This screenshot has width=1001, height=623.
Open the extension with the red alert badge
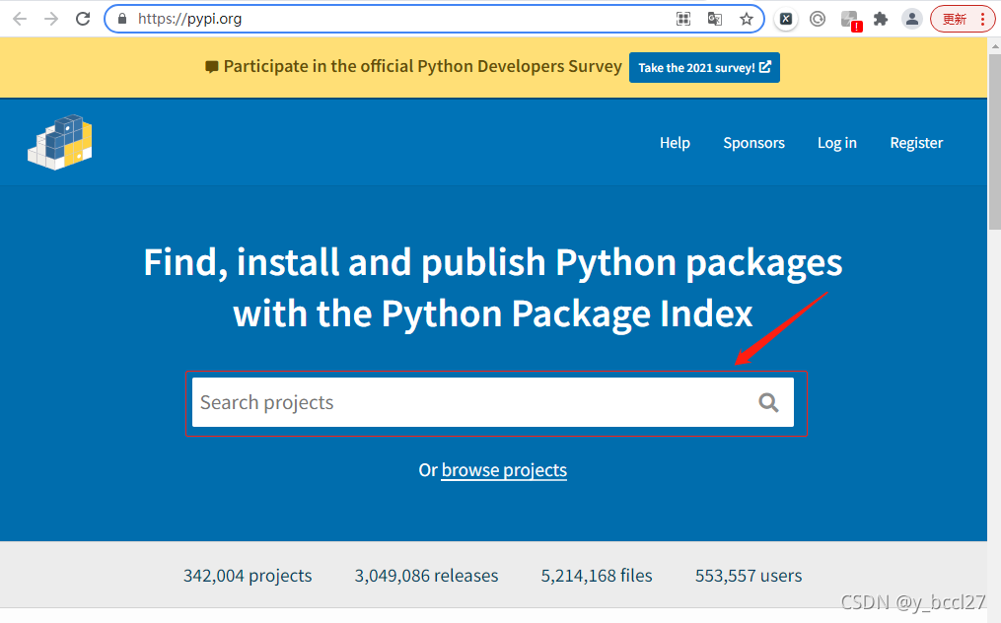(851, 20)
